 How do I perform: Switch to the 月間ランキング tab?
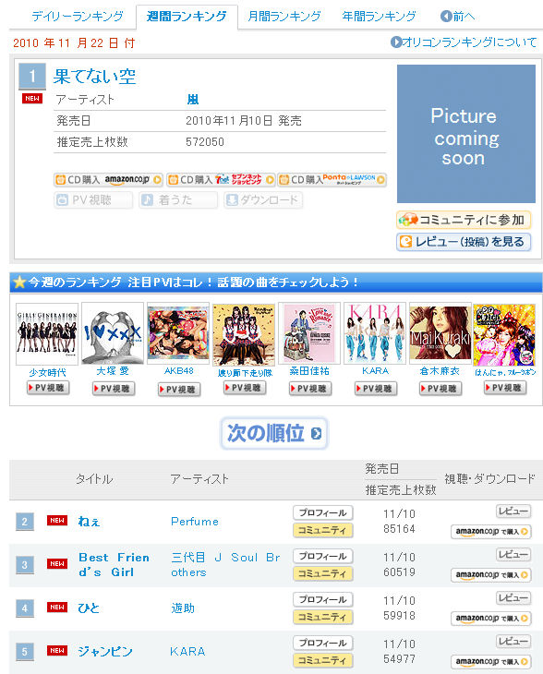click(x=284, y=17)
